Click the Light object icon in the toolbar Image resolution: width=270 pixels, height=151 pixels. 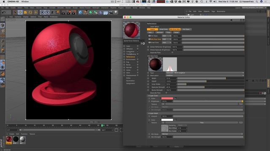click(116, 12)
